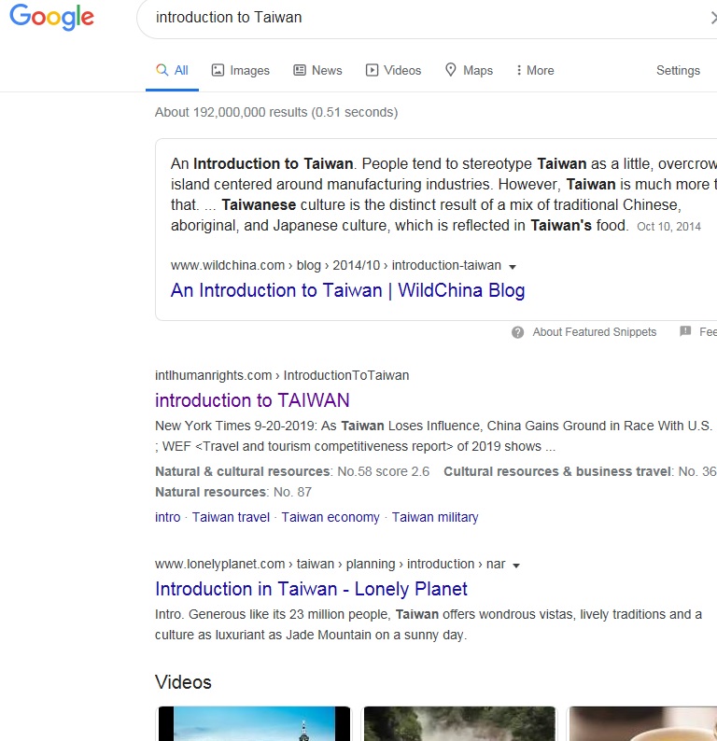Expand the More search options menu
The height and width of the screenshot is (741, 717).
coord(535,70)
